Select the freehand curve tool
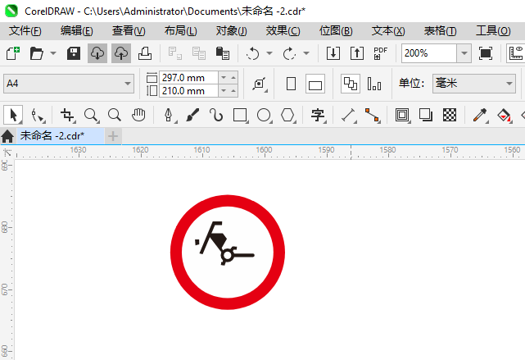This screenshot has width=525, height=360. (x=216, y=116)
